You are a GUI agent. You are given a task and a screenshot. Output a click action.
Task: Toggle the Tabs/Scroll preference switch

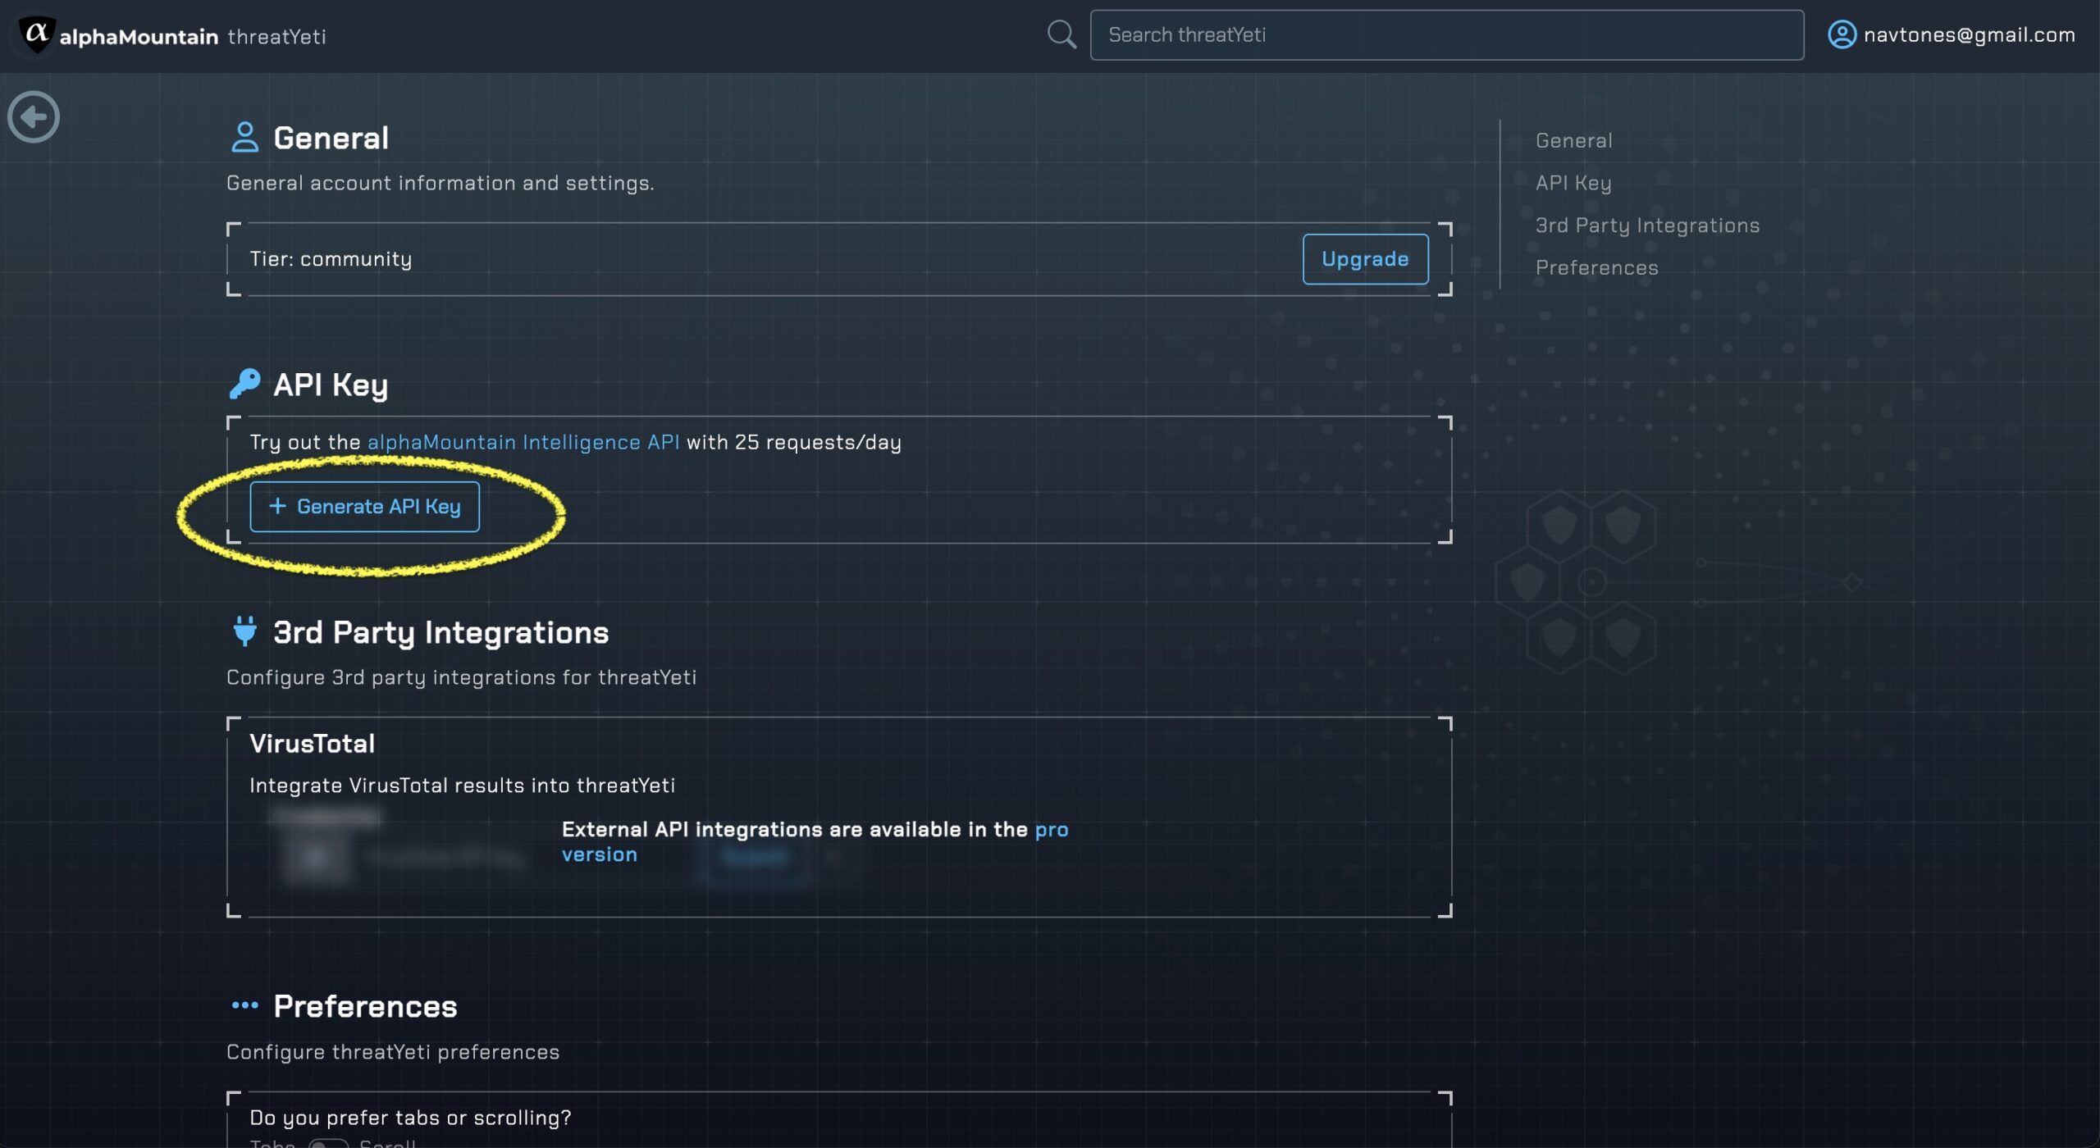(x=327, y=1143)
